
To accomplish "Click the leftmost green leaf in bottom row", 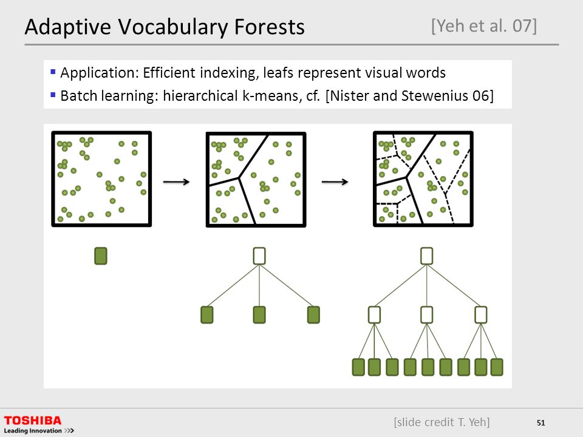I will [x=358, y=367].
